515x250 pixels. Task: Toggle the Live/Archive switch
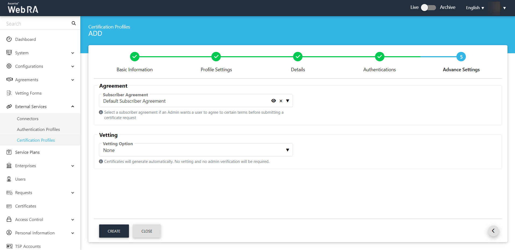pyautogui.click(x=428, y=8)
